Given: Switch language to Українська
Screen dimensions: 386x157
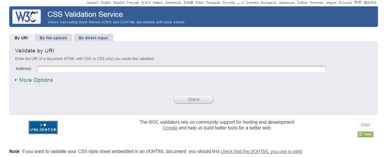Looking at the screenshot, I should click(x=287, y=3).
